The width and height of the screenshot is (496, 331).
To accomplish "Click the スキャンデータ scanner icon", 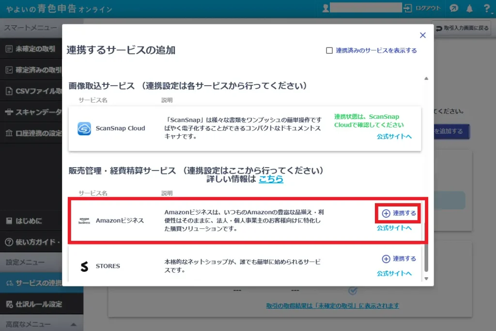I will (9, 112).
